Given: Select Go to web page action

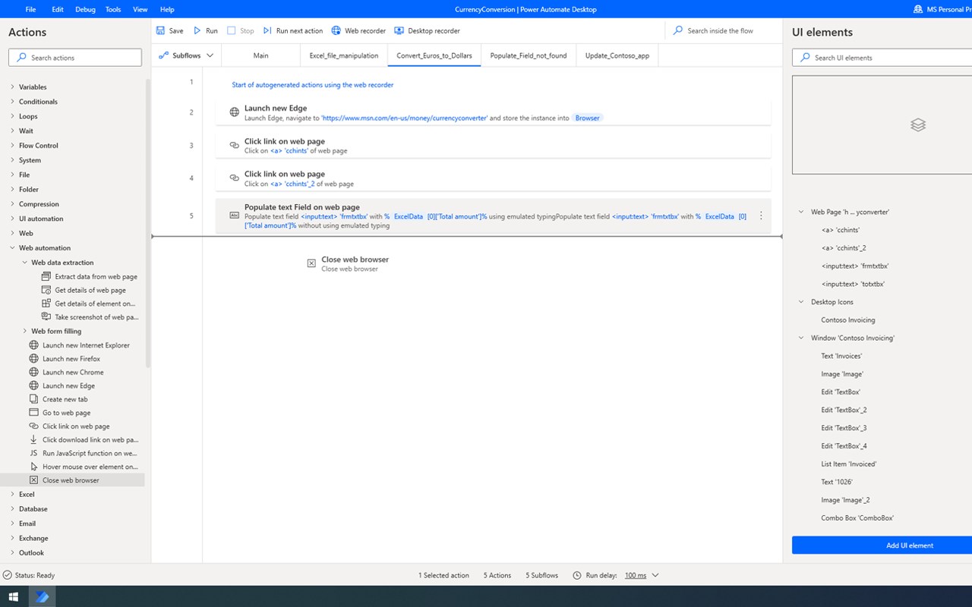Looking at the screenshot, I should [x=59, y=413].
